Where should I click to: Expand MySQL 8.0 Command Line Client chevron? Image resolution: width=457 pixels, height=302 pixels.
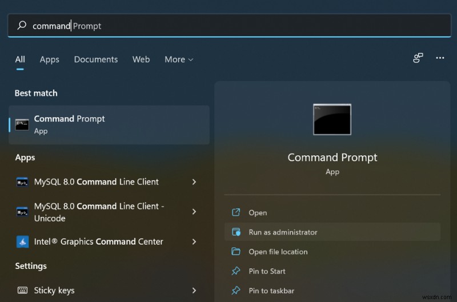[194, 182]
